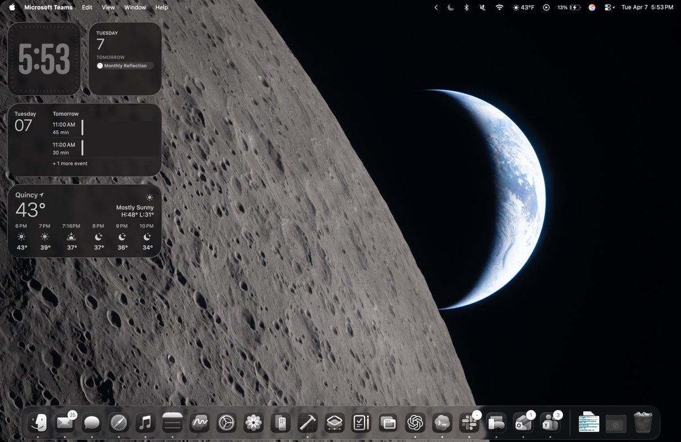Open the battery 13% status menu
This screenshot has width=681, height=442.
[x=569, y=7]
